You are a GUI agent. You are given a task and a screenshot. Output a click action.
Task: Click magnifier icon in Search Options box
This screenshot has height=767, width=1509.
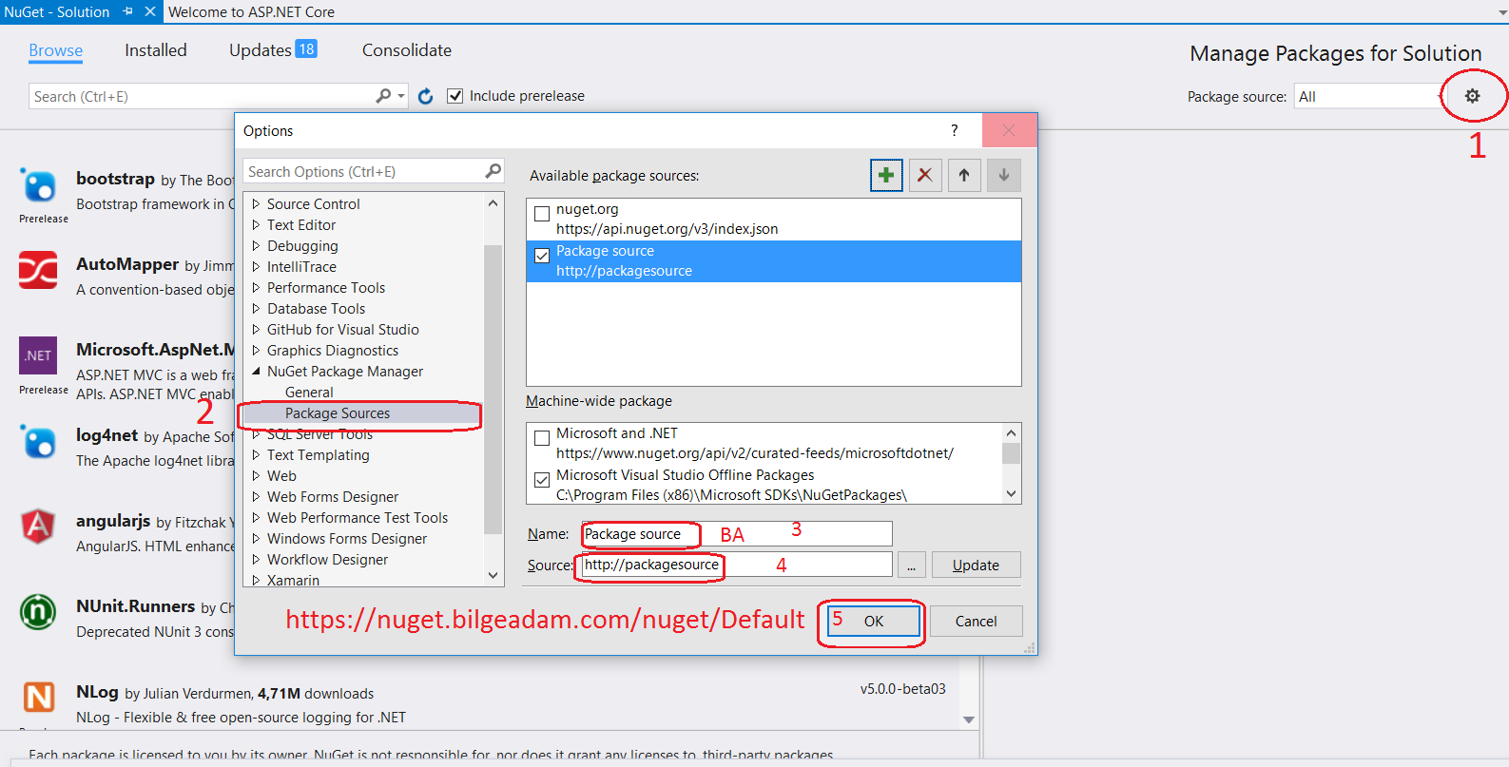493,171
